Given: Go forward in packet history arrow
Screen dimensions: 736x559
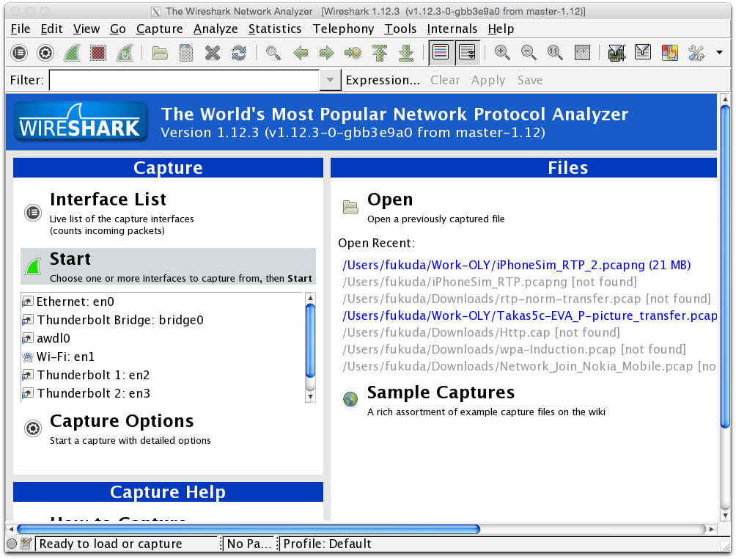Looking at the screenshot, I should pyautogui.click(x=327, y=53).
